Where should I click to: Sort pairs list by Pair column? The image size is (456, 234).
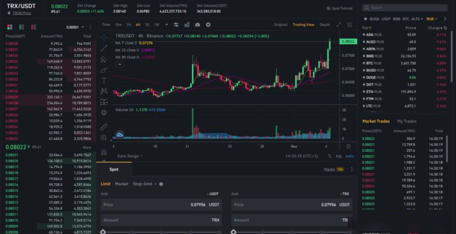point(367,28)
